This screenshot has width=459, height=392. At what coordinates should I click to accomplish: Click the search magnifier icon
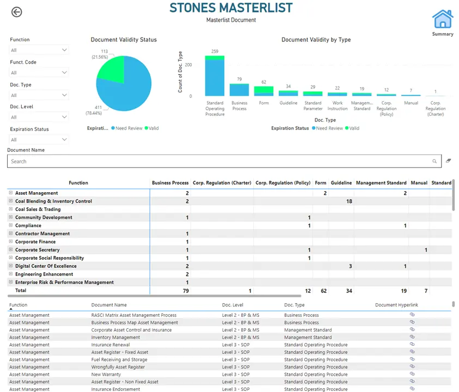(x=434, y=161)
